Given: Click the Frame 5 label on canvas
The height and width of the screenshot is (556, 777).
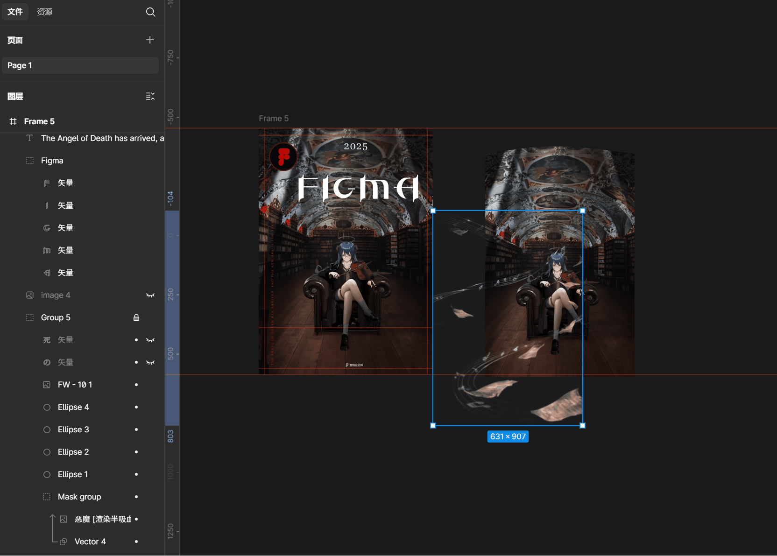Looking at the screenshot, I should [274, 119].
